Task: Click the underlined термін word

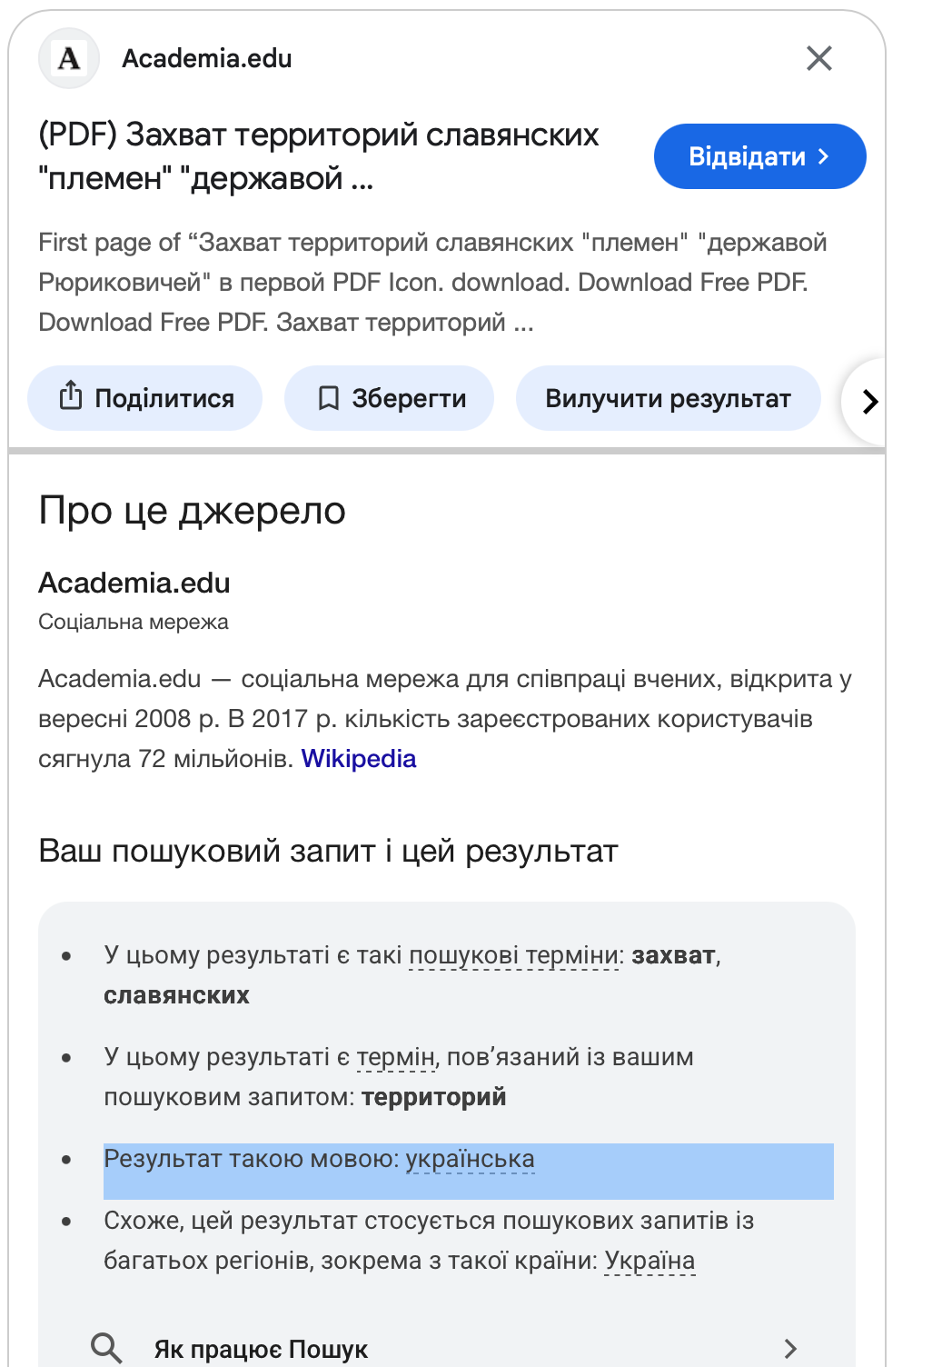Action: 396,1057
